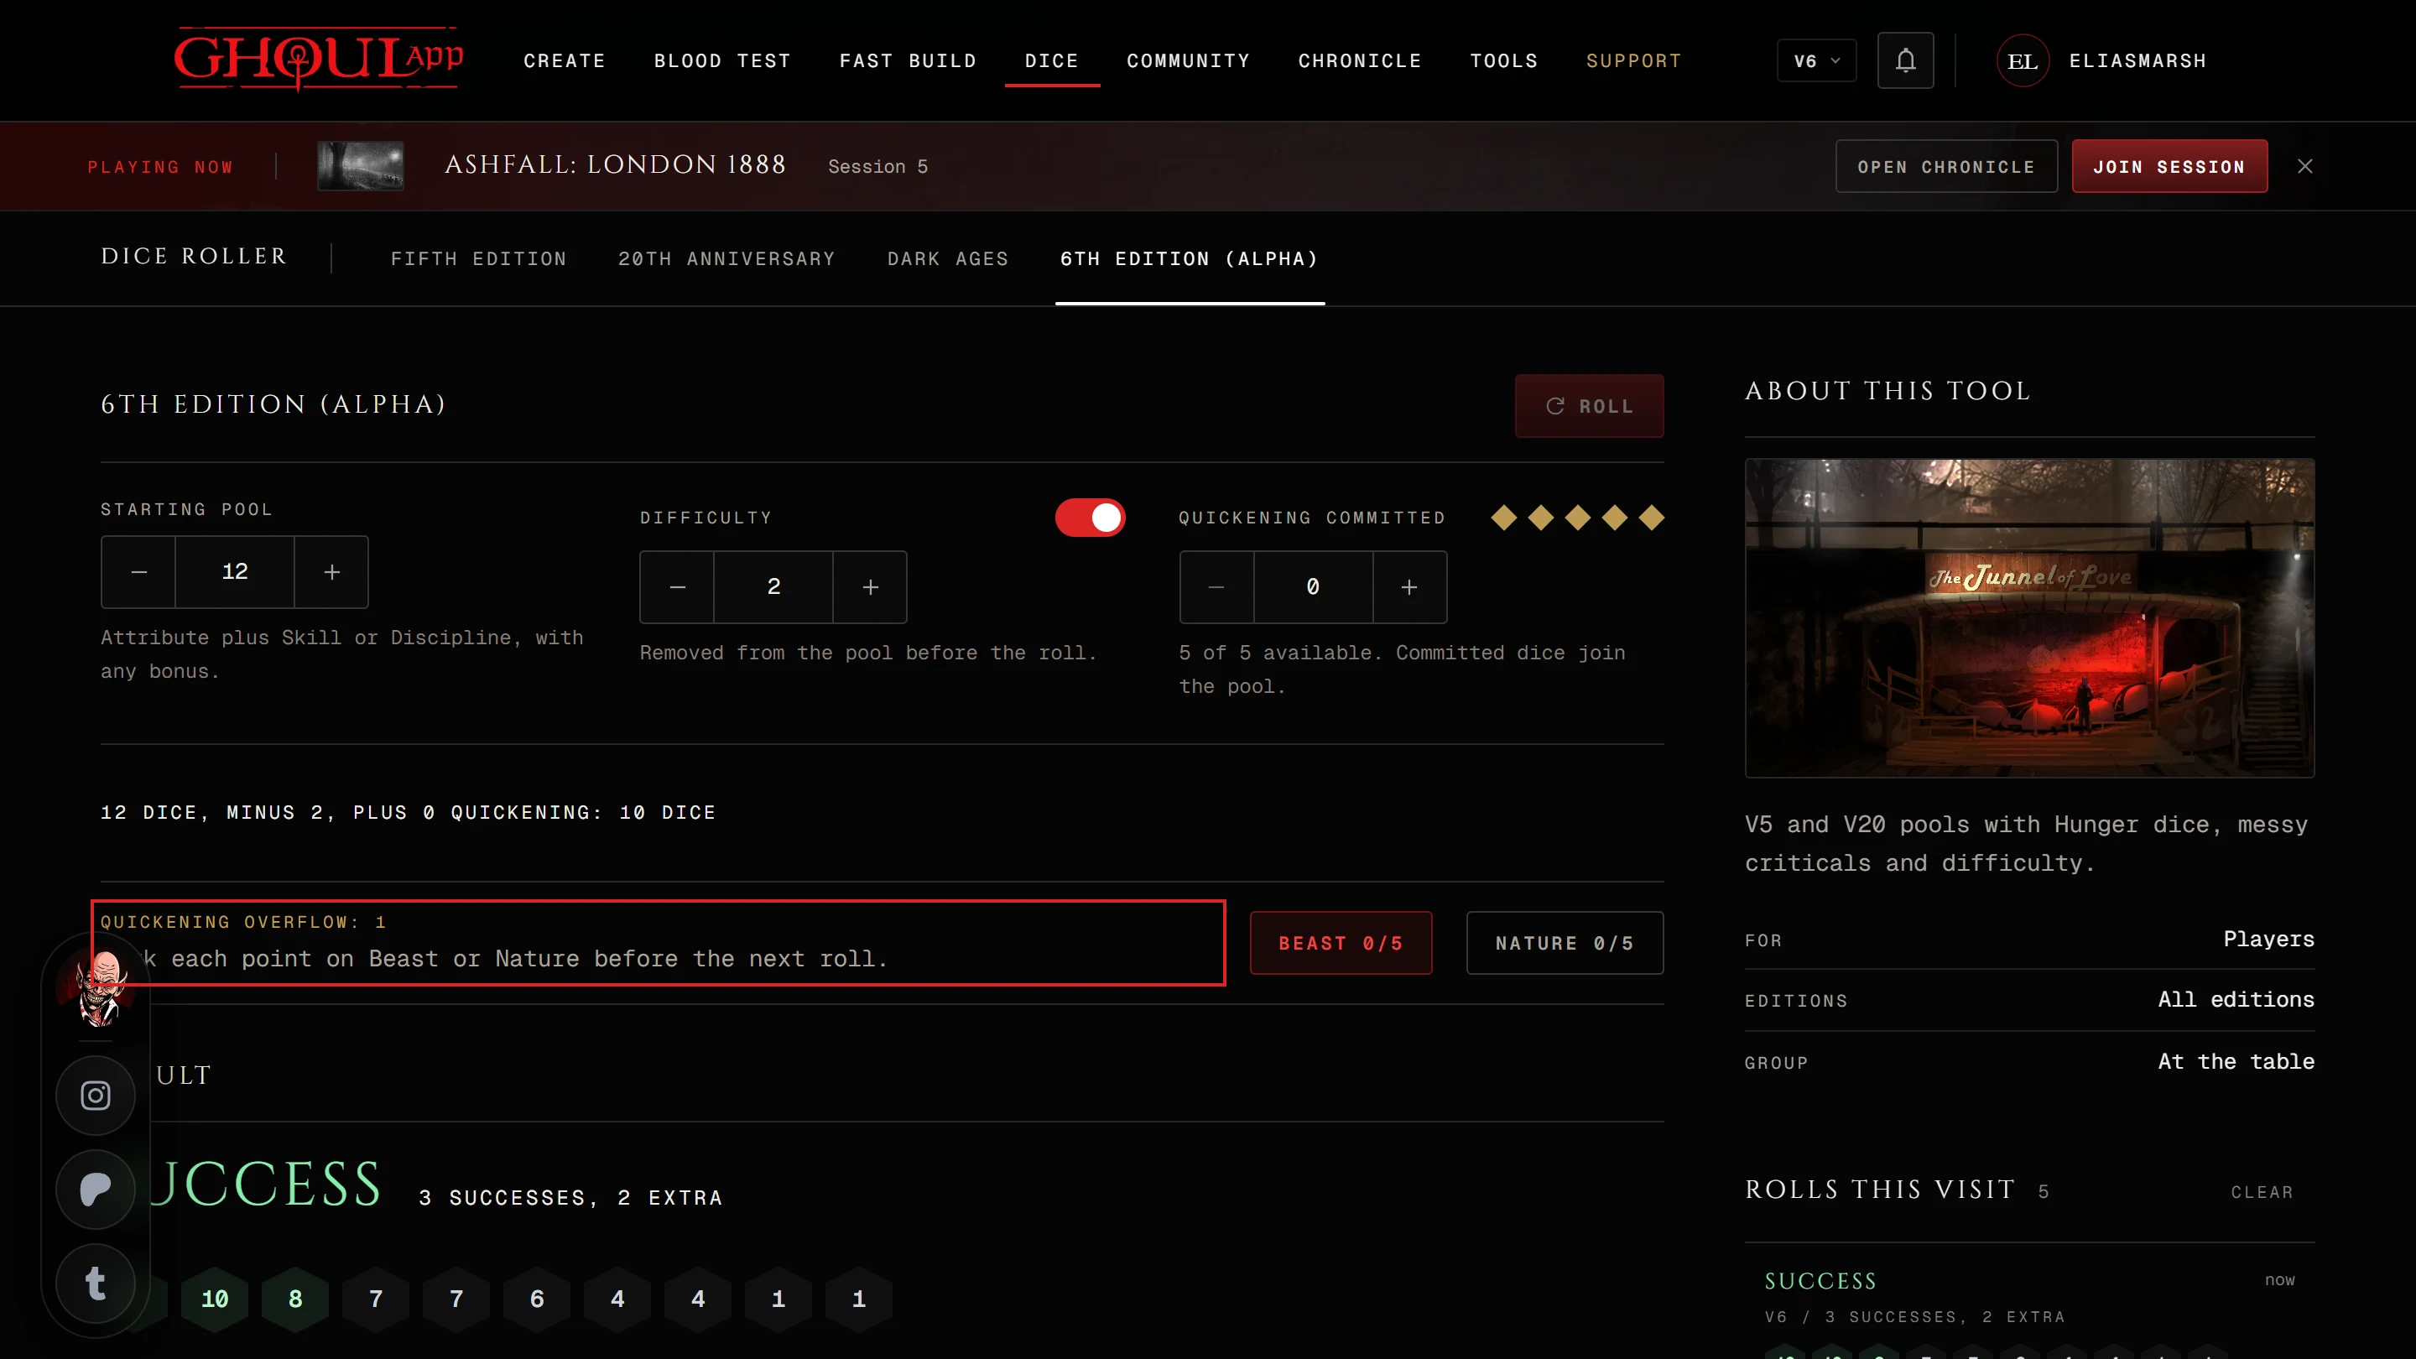The image size is (2416, 1359).
Task: Click the Roll button
Action: pyautogui.click(x=1589, y=406)
